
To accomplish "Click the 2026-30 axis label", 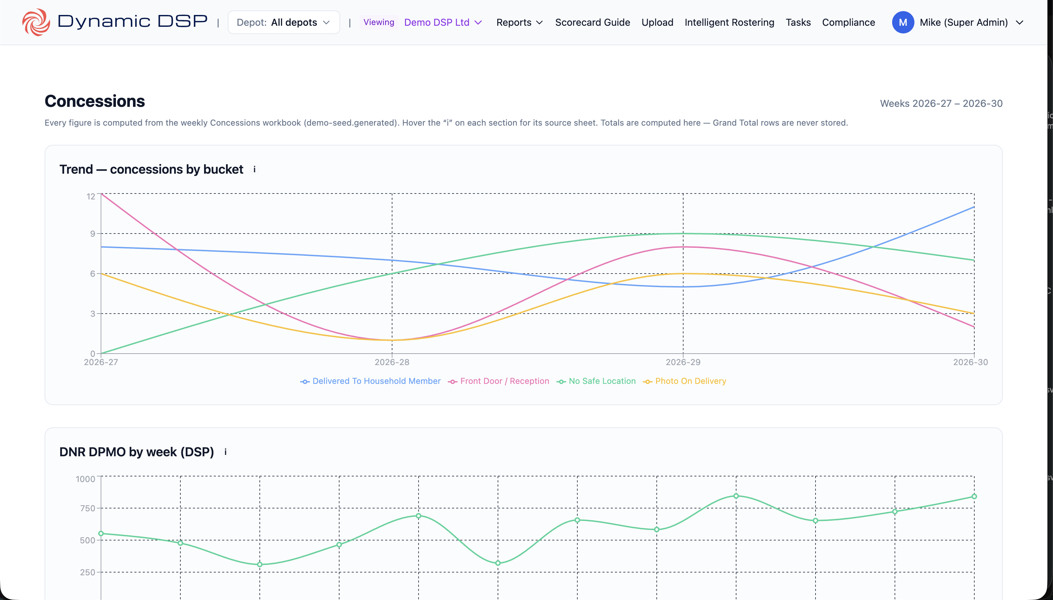I will coord(970,362).
